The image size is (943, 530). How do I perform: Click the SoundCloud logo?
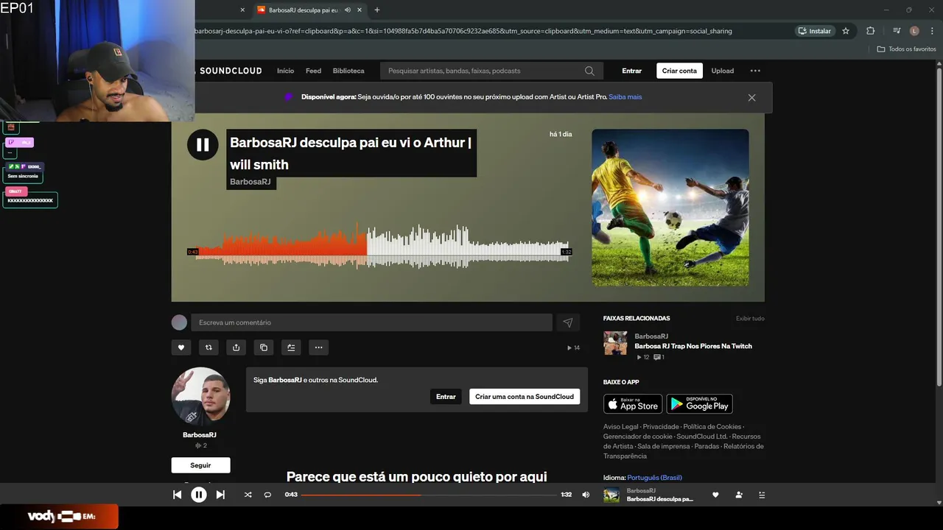[x=228, y=71]
